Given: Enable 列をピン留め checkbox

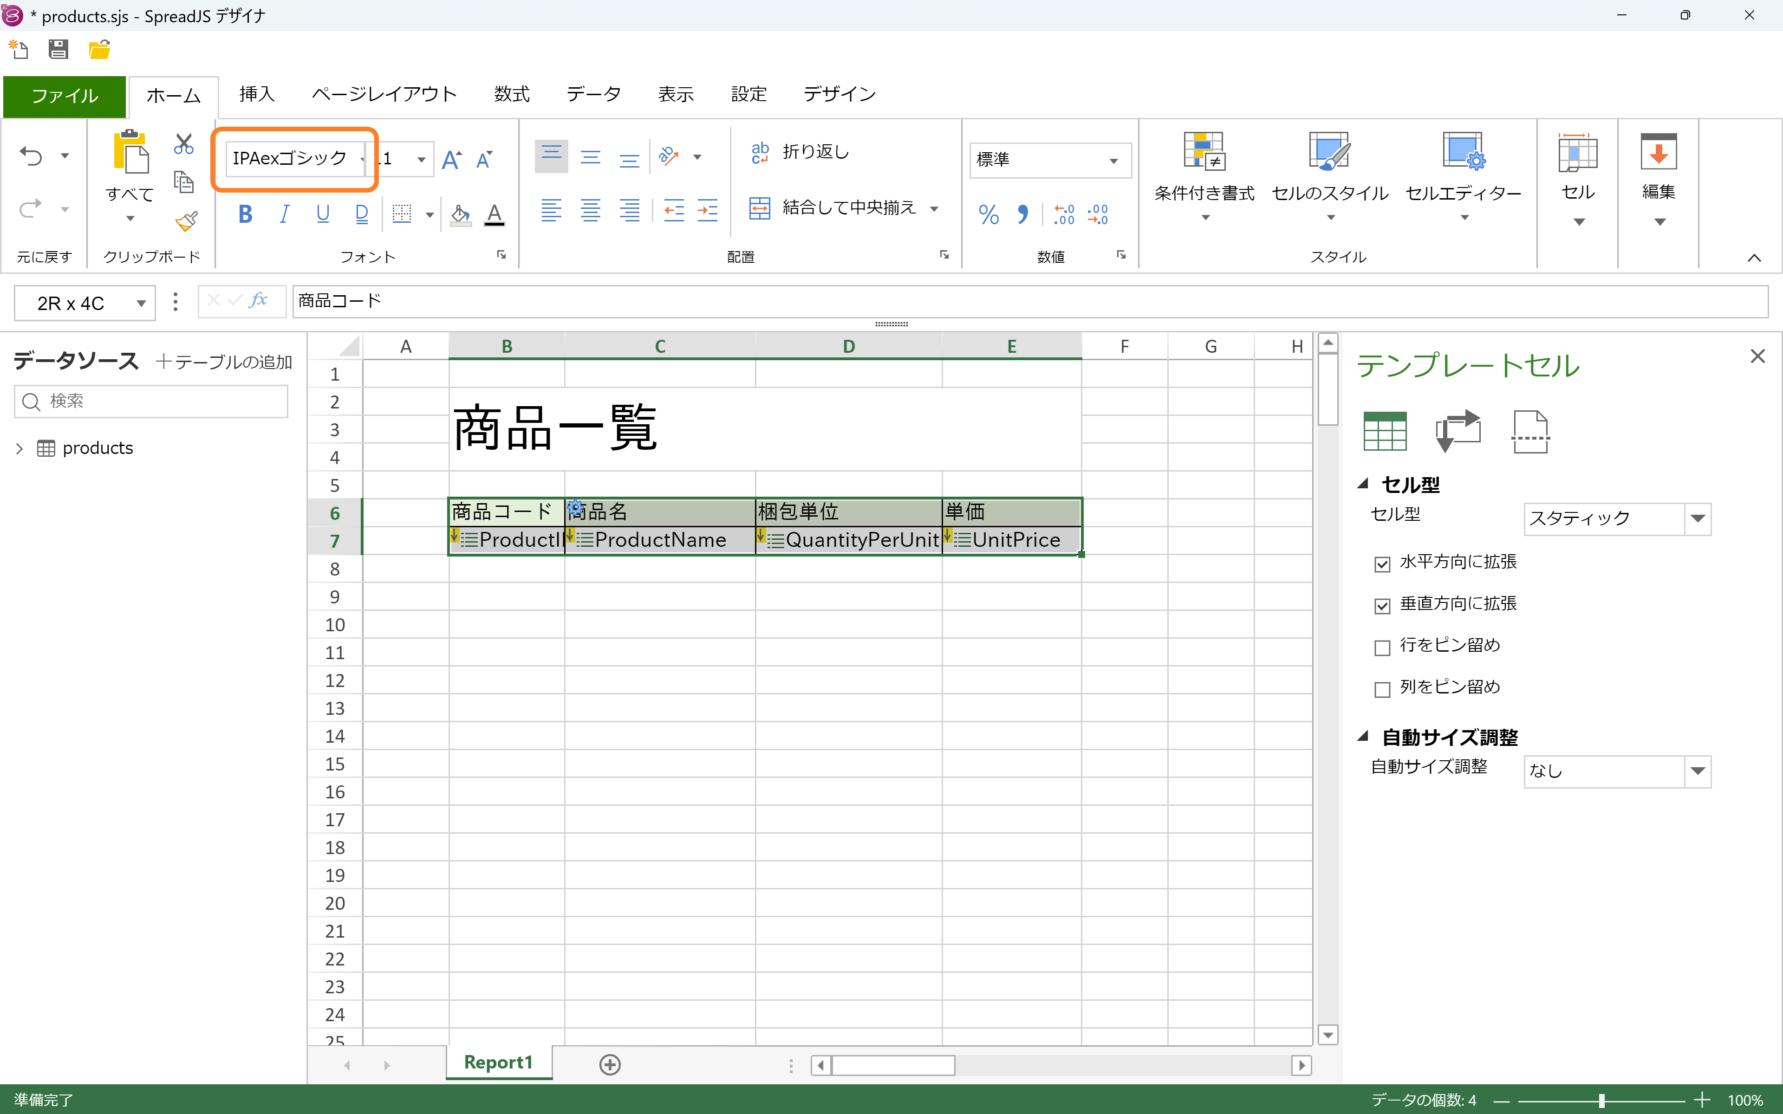Looking at the screenshot, I should 1382,690.
